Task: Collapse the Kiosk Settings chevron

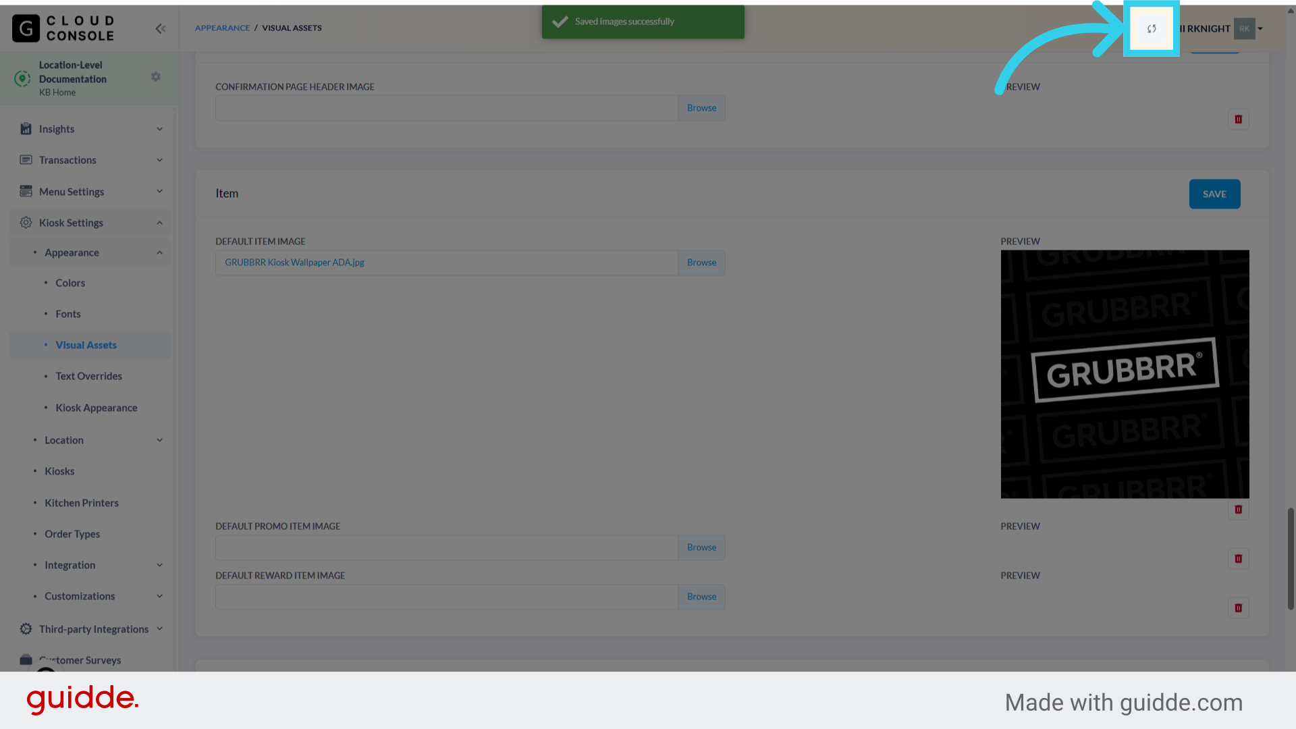Action: pyautogui.click(x=160, y=223)
